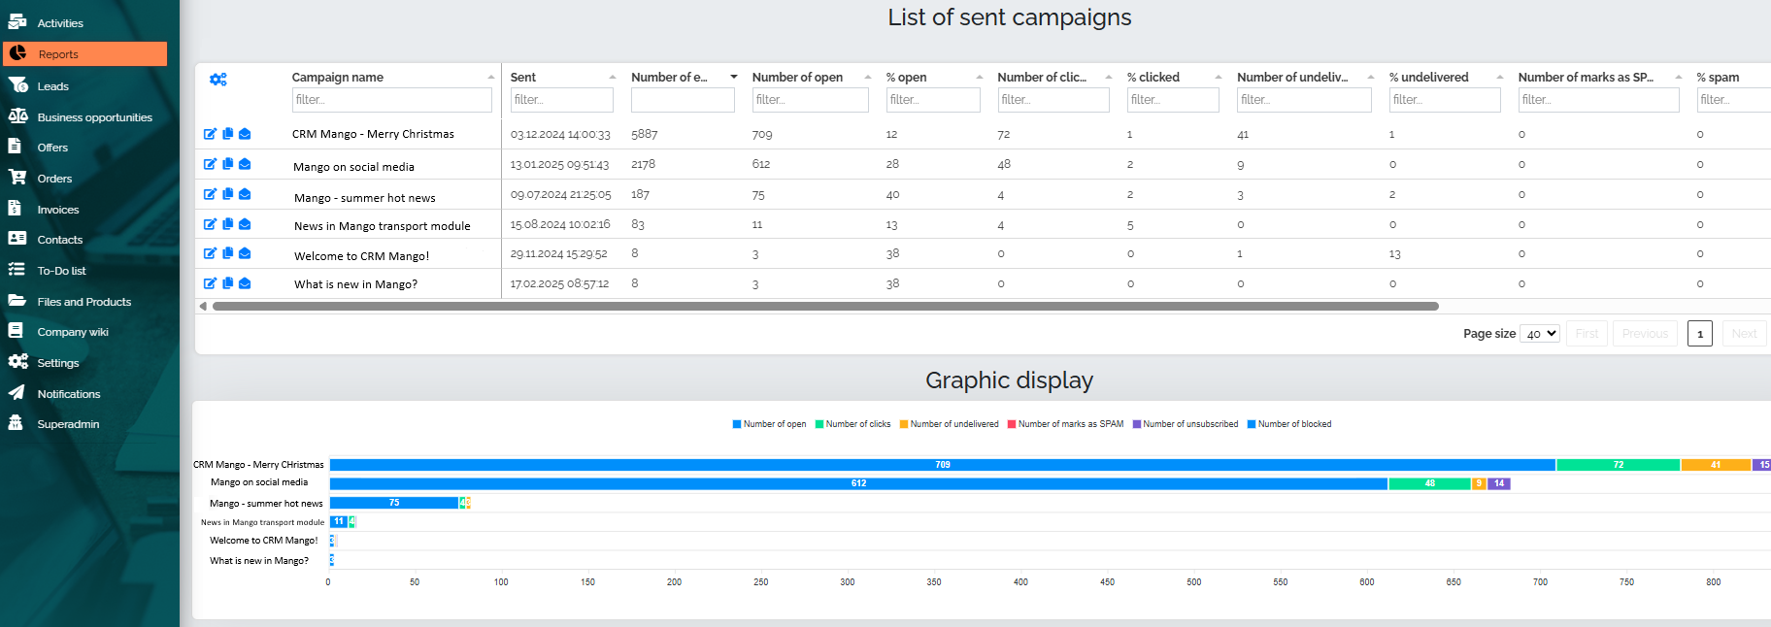The image size is (1771, 627).
Task: Open table column settings gears icon
Action: [x=218, y=80]
